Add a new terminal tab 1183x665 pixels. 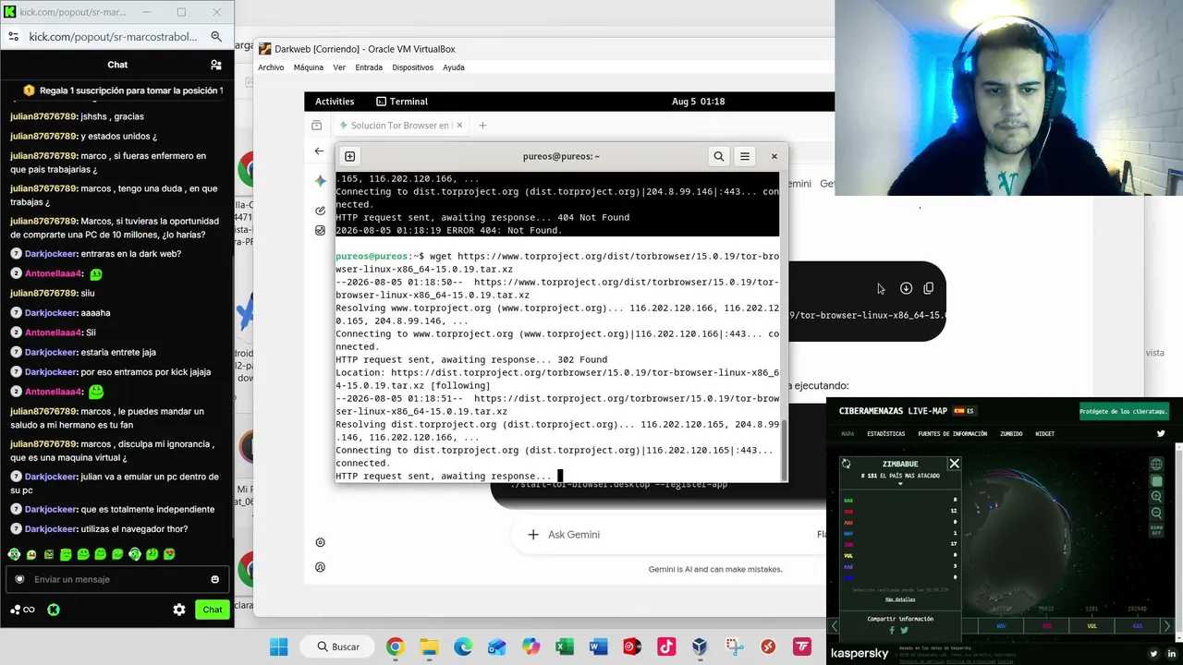pyautogui.click(x=349, y=156)
